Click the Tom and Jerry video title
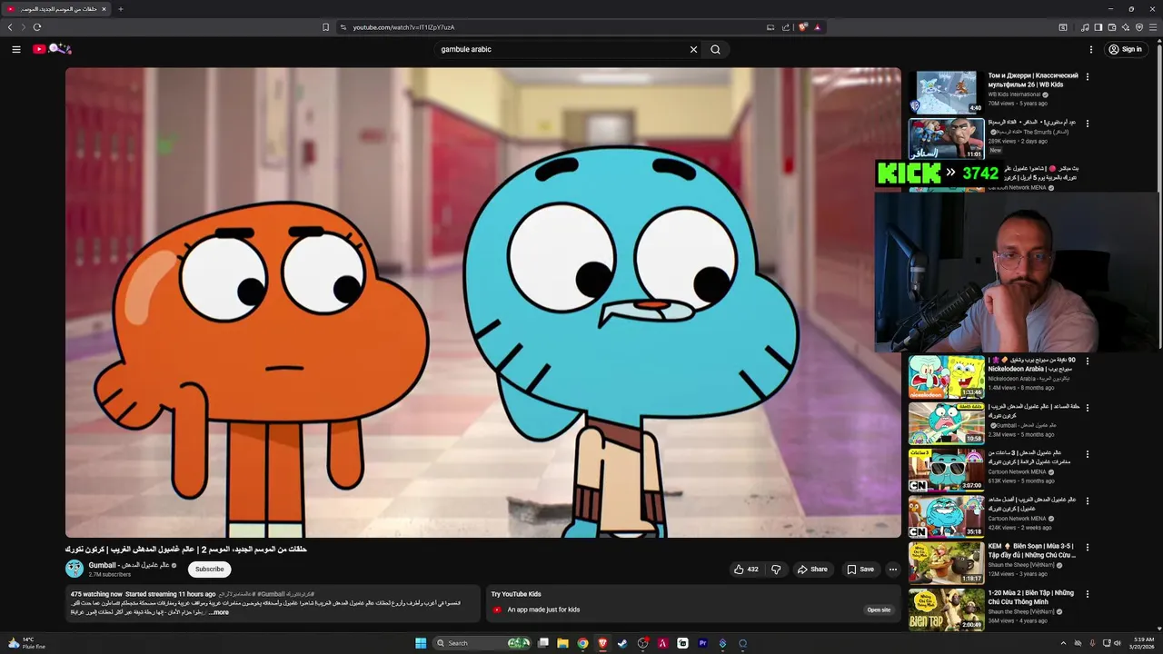Image resolution: width=1163 pixels, height=654 pixels. 1033,80
